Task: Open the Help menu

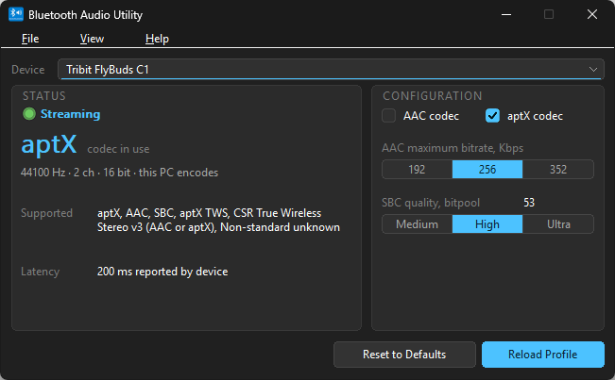Action: pos(157,39)
